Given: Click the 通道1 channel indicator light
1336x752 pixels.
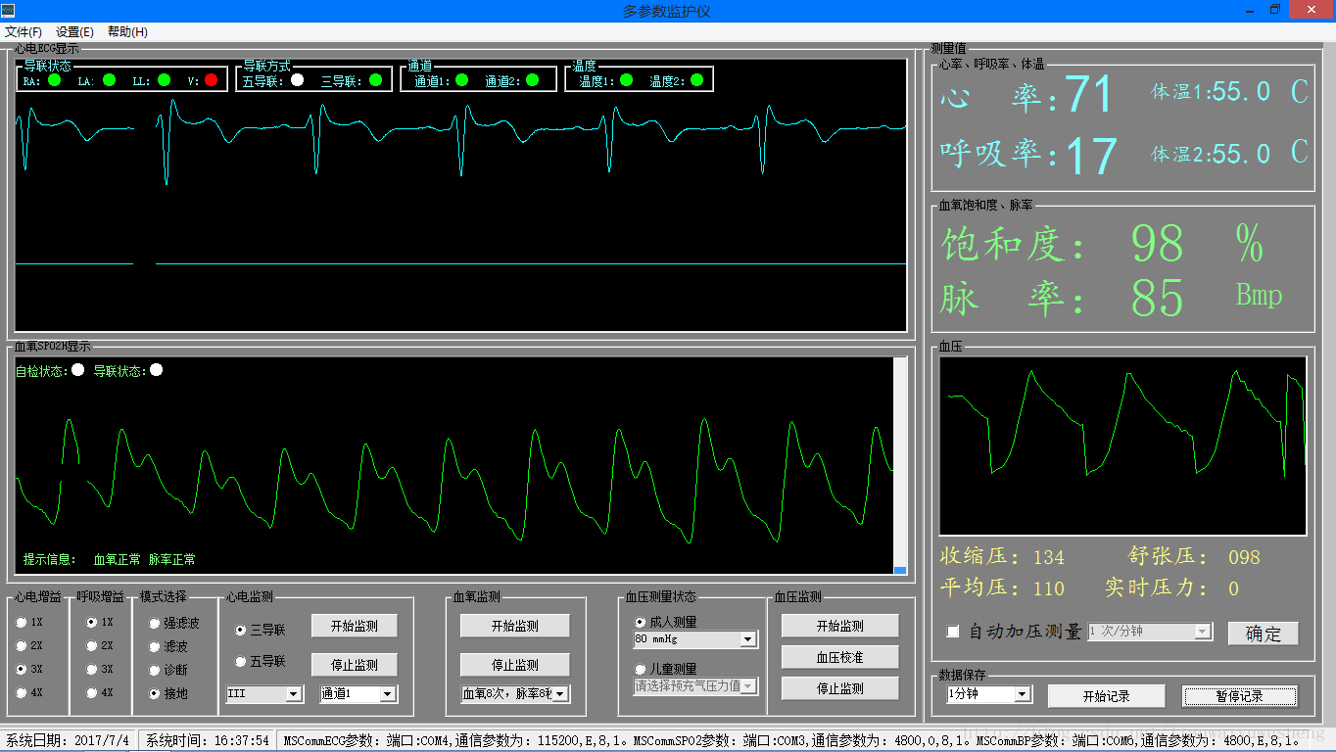Looking at the screenshot, I should [461, 80].
